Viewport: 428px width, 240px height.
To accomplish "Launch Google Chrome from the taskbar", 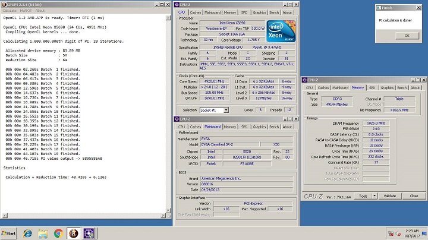I will 58,233.
